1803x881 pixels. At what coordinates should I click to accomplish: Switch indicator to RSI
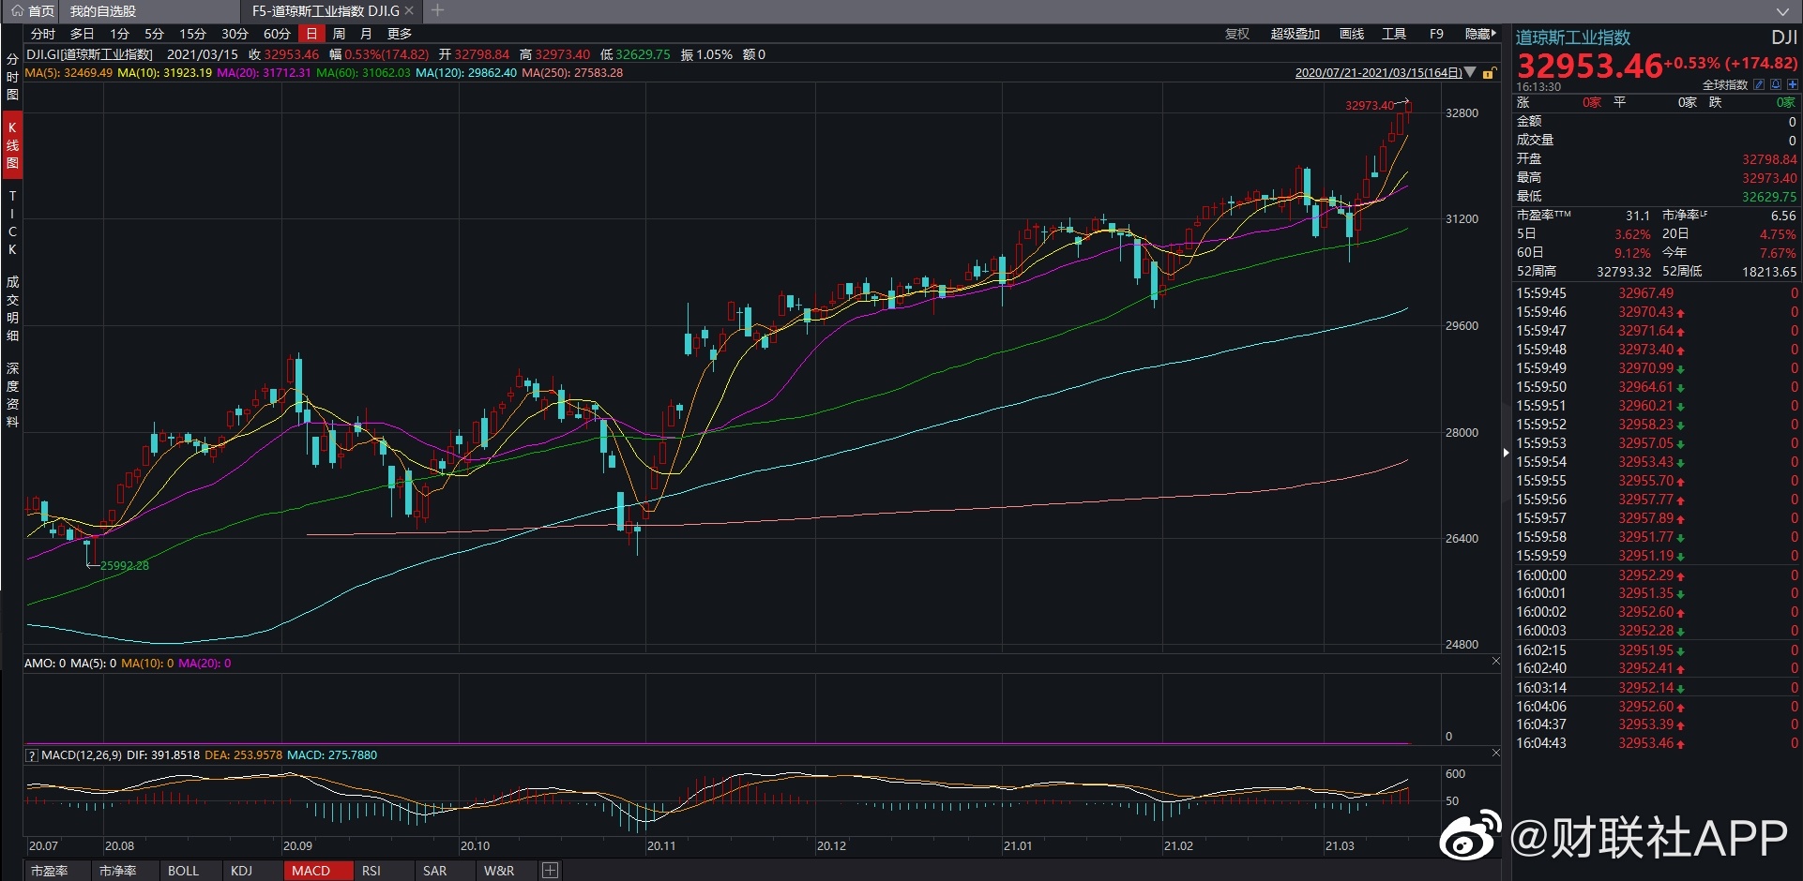[371, 871]
